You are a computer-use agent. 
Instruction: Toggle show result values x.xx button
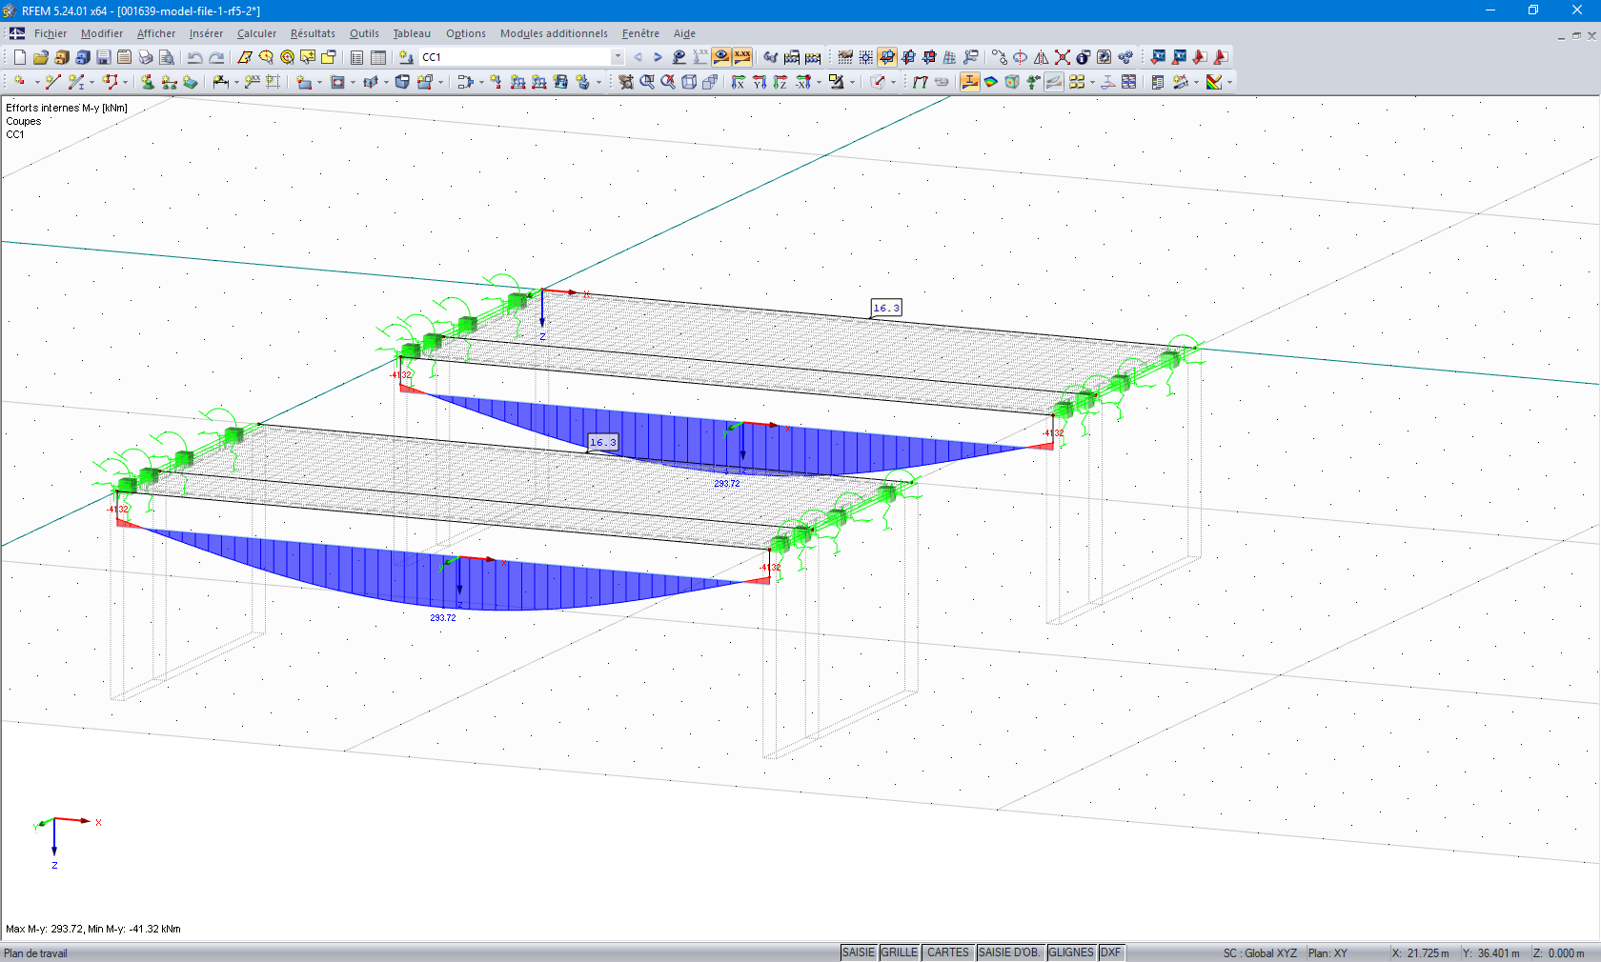tap(742, 57)
